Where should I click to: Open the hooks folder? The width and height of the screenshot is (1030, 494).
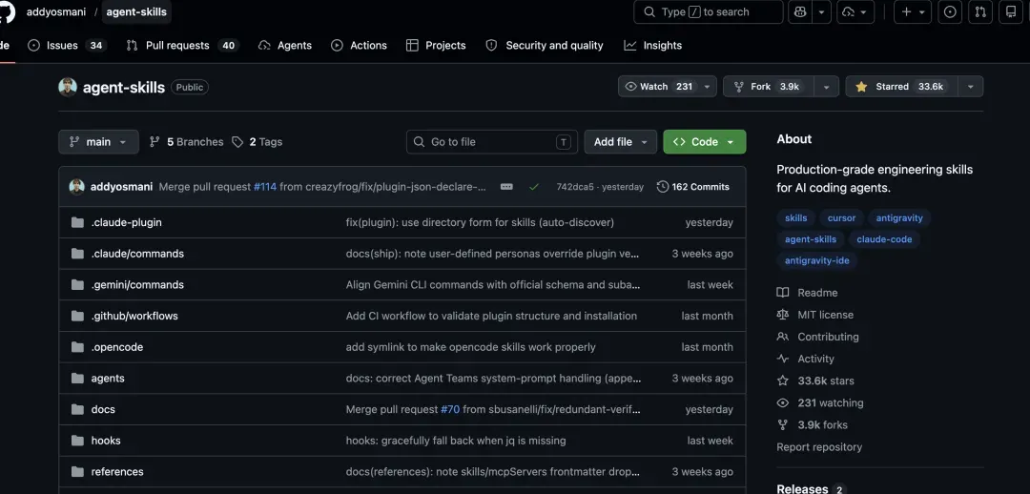[x=106, y=441]
